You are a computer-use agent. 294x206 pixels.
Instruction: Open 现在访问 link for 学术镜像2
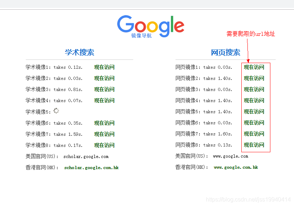coord(104,78)
